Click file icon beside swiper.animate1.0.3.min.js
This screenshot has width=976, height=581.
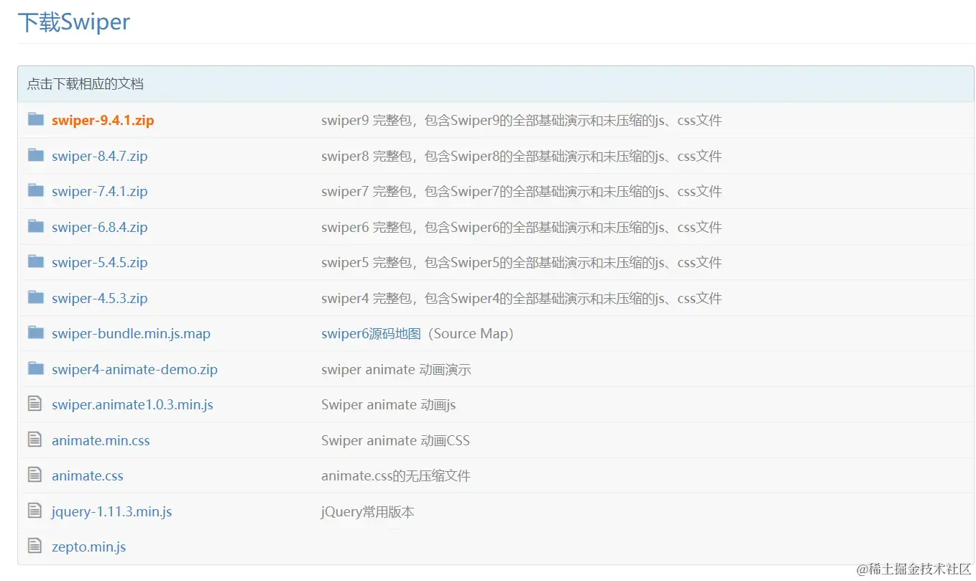[x=34, y=404]
